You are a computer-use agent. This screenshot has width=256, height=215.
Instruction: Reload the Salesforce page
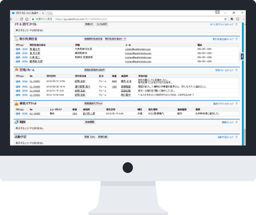coord(21,19)
